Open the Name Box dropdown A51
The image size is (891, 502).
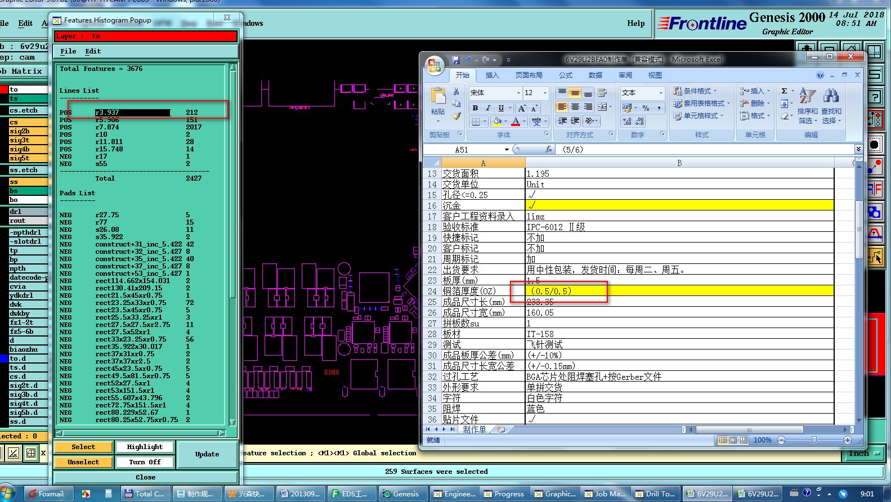click(507, 150)
